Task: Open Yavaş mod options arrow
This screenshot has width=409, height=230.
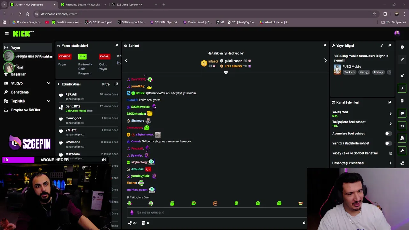Action: pyautogui.click(x=390, y=114)
